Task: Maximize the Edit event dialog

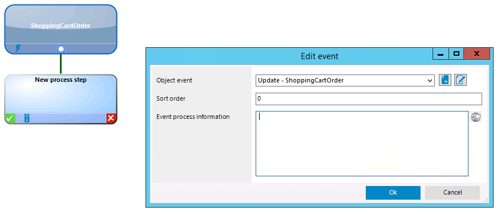Action: pos(456,54)
